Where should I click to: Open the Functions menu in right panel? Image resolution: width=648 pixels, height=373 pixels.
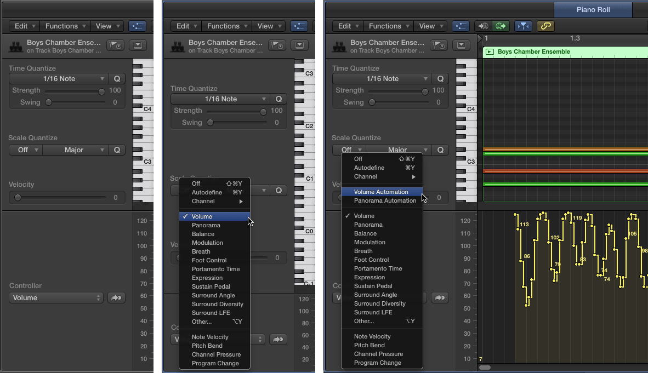point(389,26)
